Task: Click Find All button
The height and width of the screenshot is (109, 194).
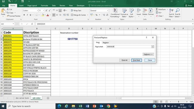Action: (124, 60)
